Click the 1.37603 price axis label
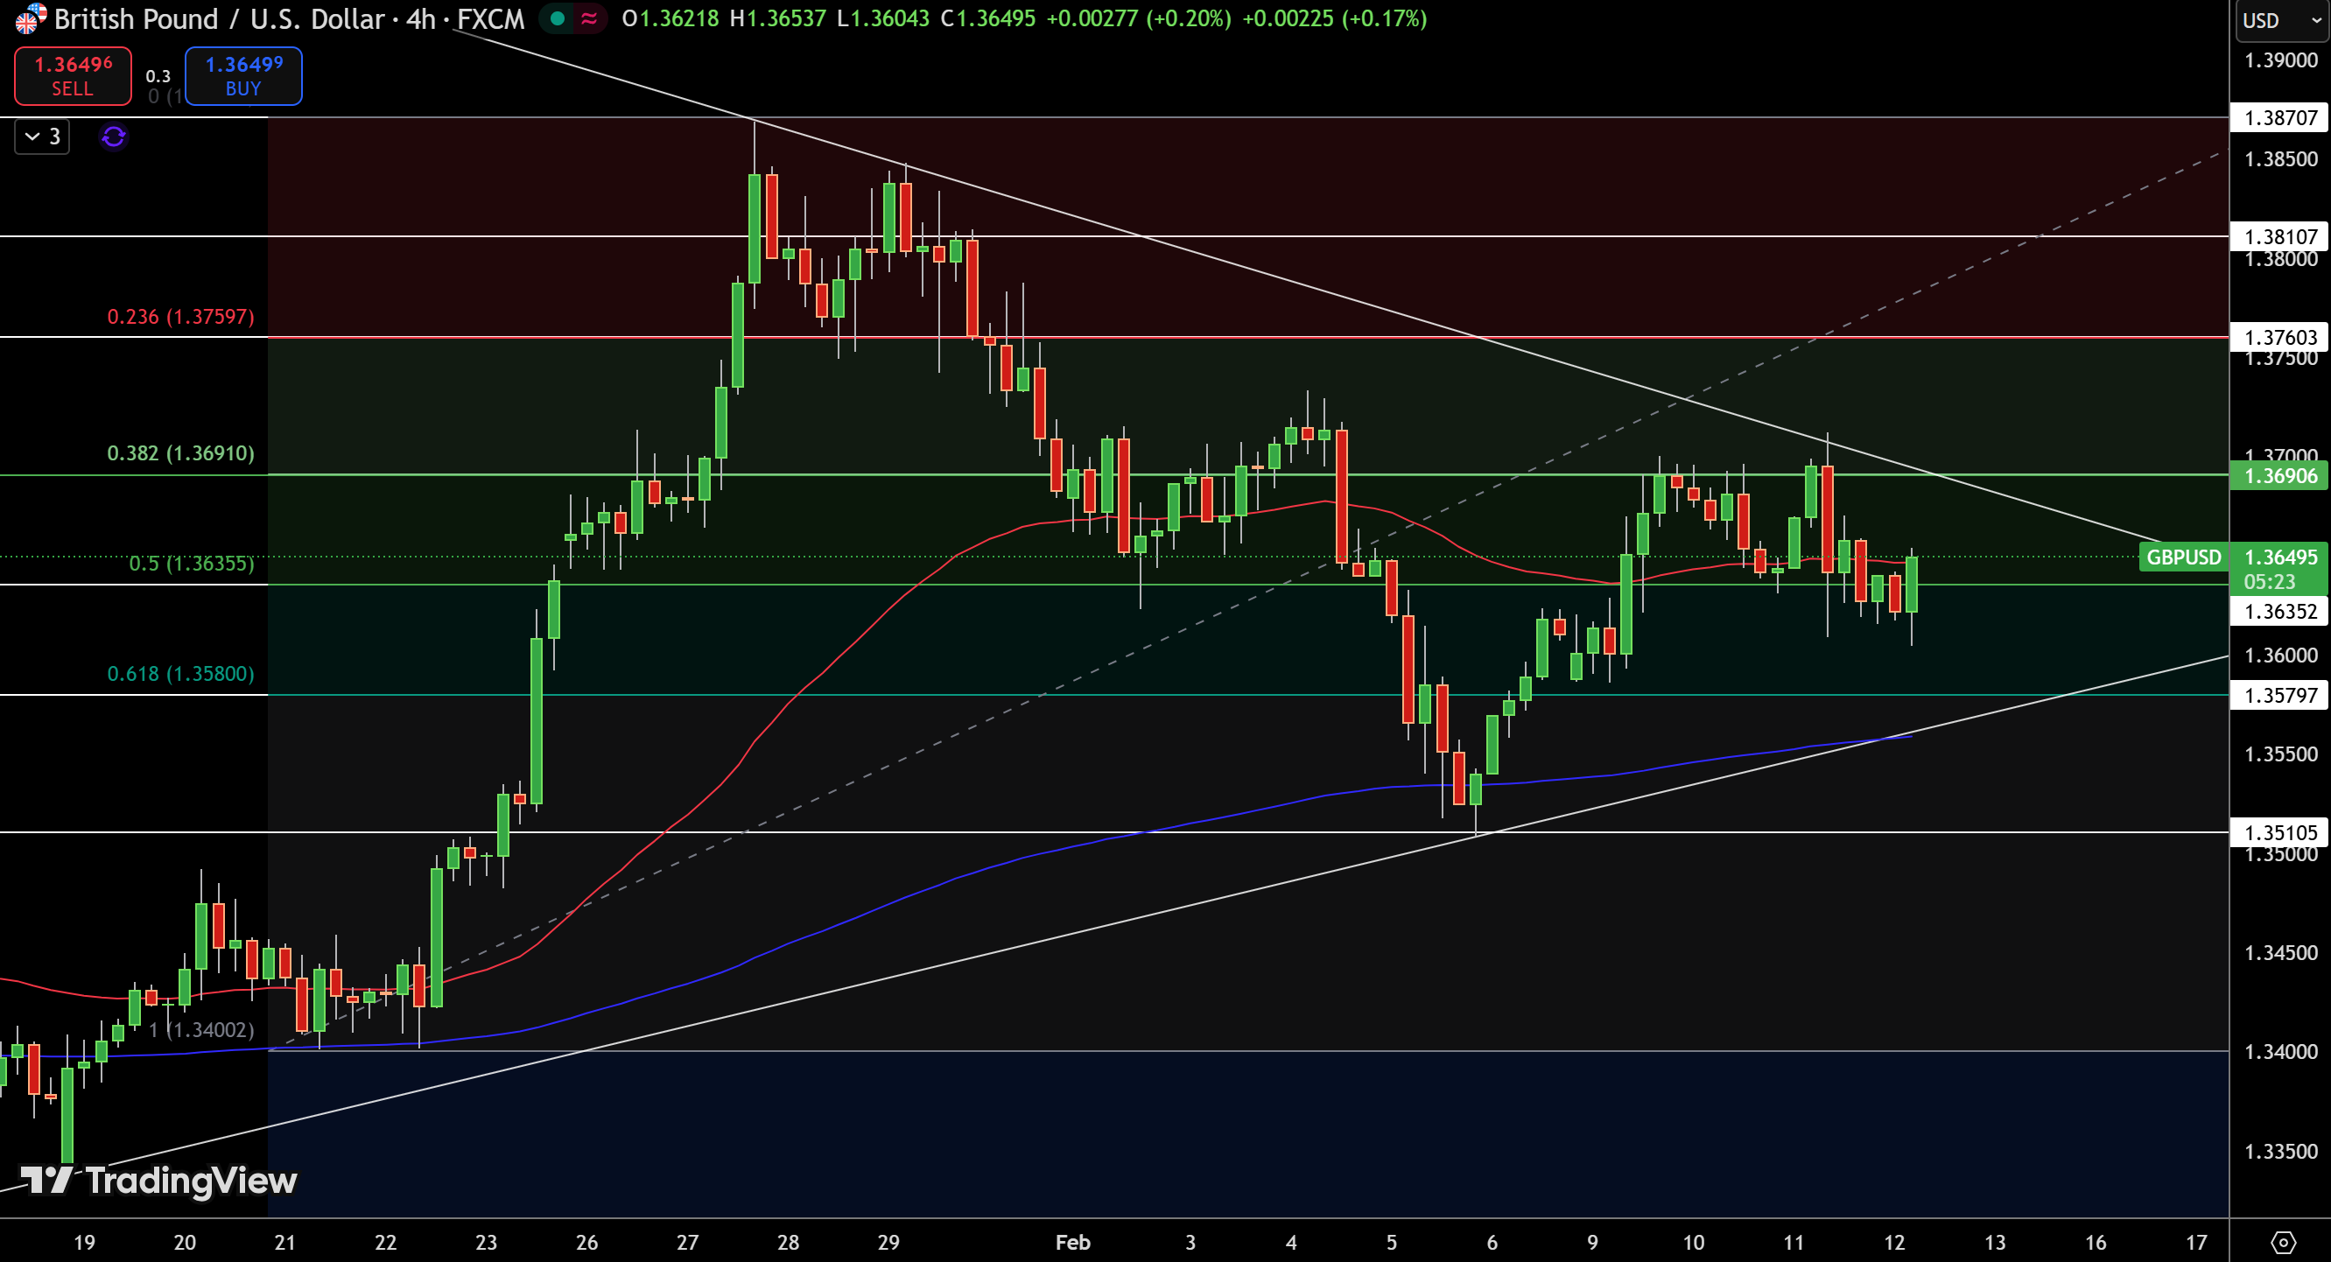2331x1262 pixels. (x=2280, y=338)
